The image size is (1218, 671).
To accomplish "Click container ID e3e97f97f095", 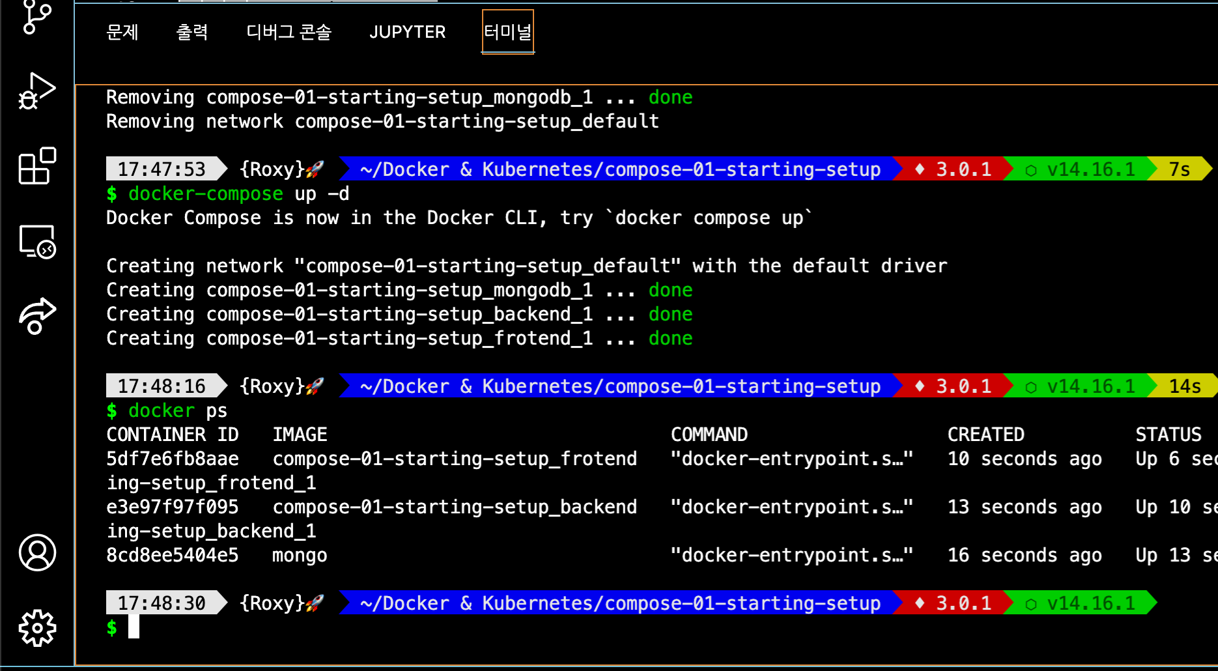I will coord(173,507).
